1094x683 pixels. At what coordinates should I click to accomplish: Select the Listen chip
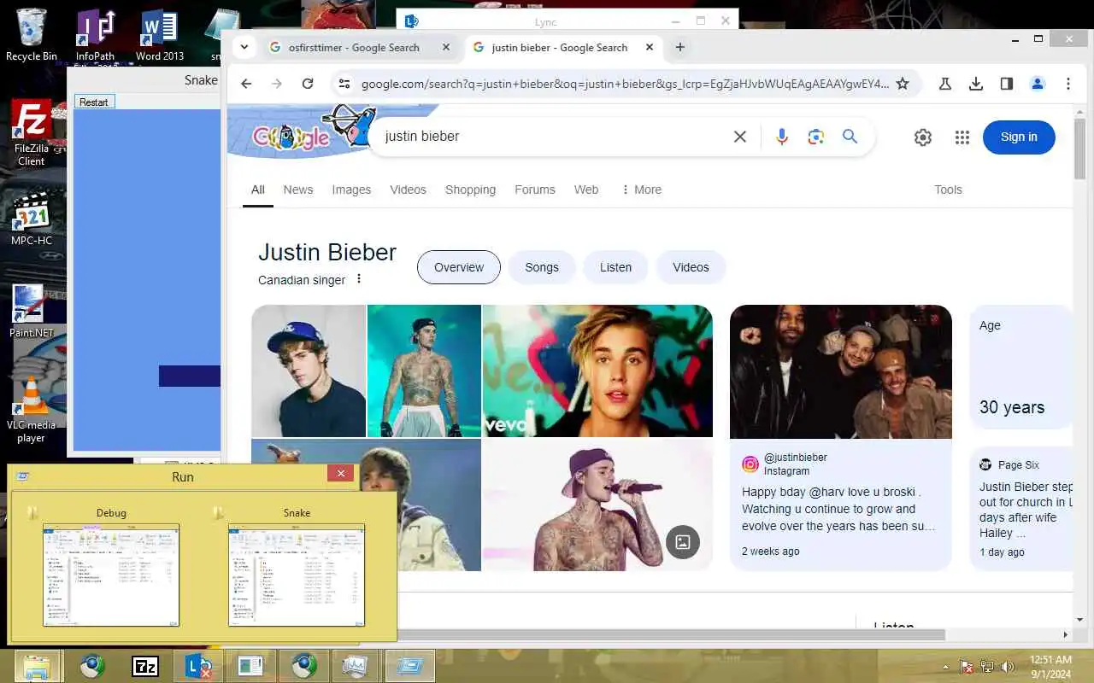pos(615,267)
